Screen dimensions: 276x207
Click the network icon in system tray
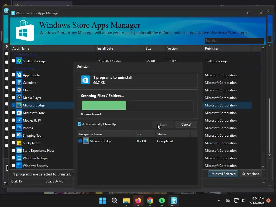pos(236,201)
